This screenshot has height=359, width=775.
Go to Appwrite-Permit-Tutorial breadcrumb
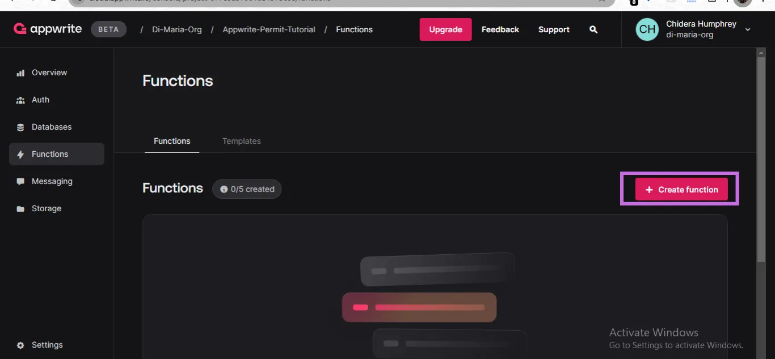click(269, 29)
